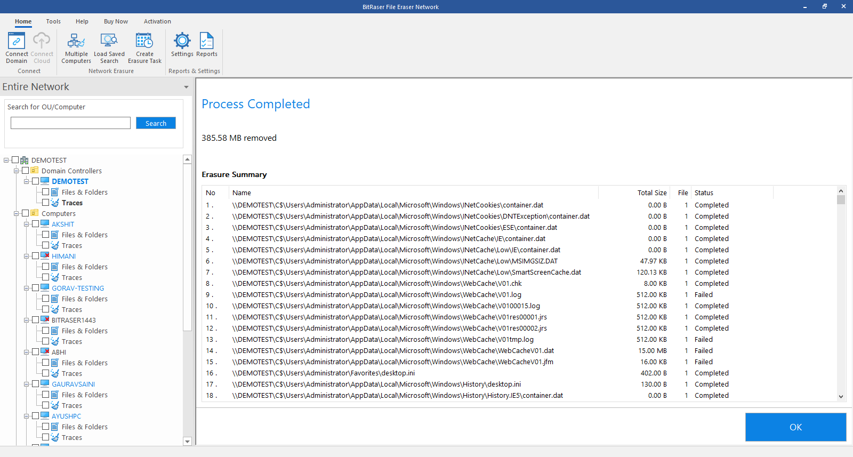Open Create Erasure Task
The height and width of the screenshot is (457, 853).
[144, 47]
